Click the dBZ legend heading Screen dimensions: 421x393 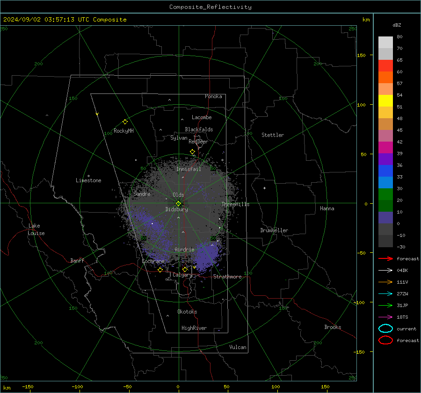click(397, 25)
